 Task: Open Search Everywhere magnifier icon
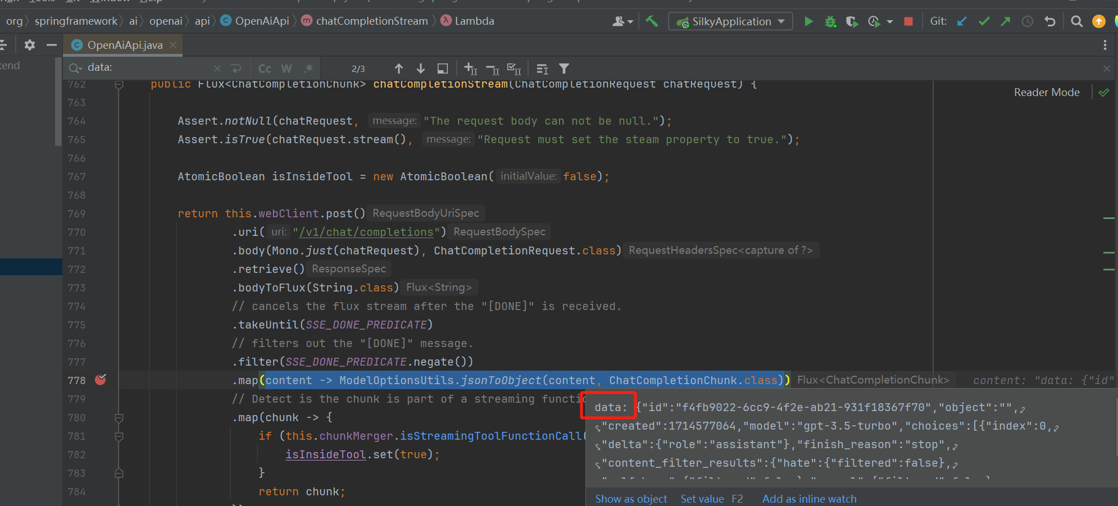(1076, 21)
